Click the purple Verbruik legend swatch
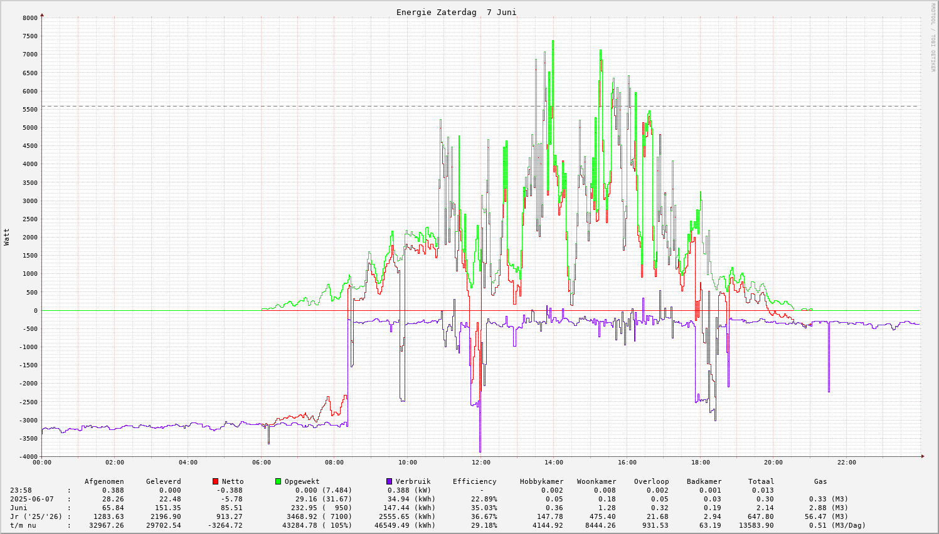The width and height of the screenshot is (939, 534). pos(389,481)
